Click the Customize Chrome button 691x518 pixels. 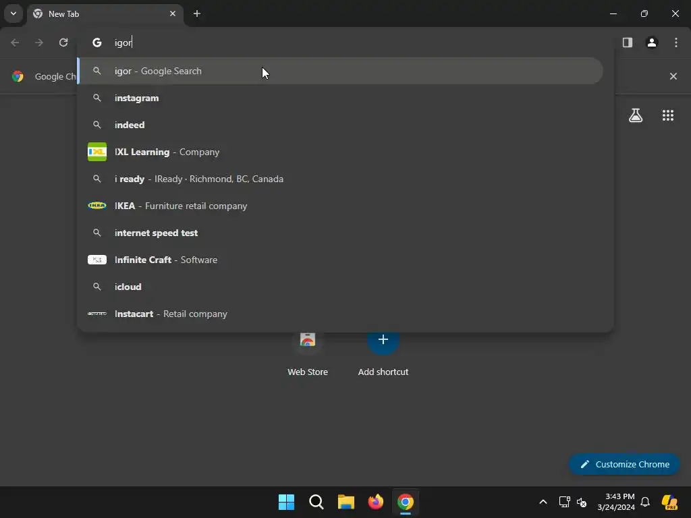624,464
